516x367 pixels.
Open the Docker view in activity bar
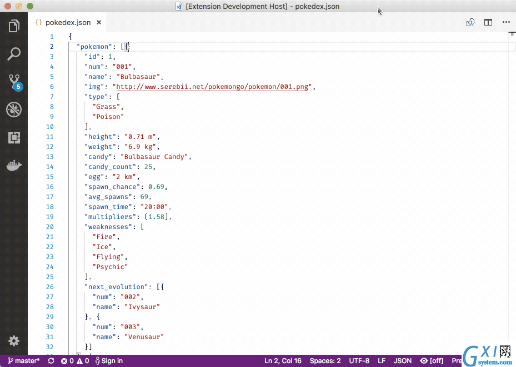click(14, 165)
